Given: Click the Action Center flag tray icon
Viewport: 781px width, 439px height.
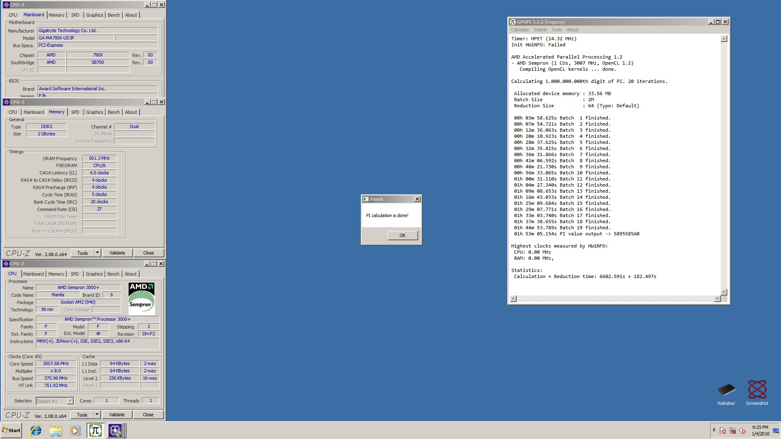Looking at the screenshot, I should [723, 430].
